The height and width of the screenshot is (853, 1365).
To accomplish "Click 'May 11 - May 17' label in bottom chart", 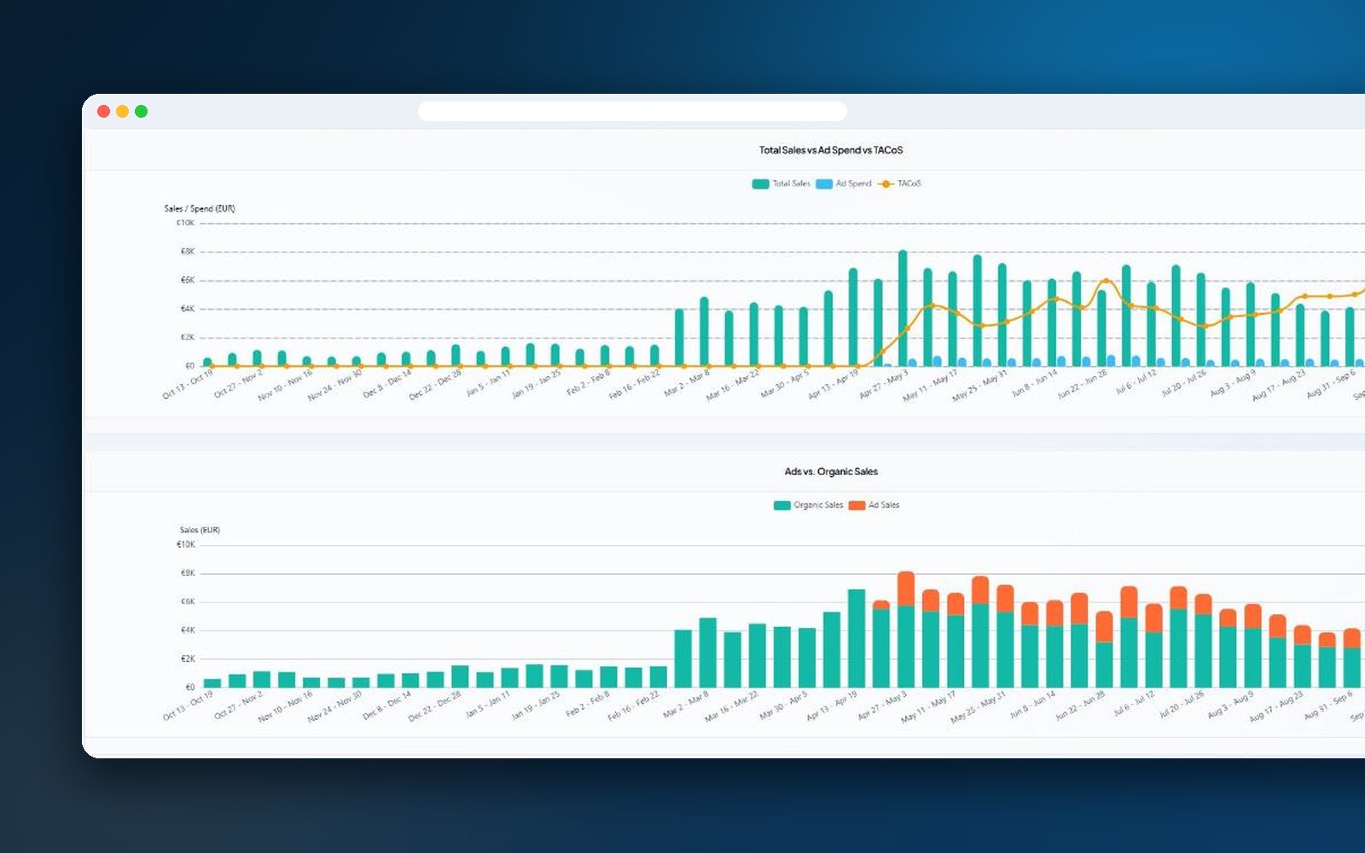I will pyautogui.click(x=930, y=707).
